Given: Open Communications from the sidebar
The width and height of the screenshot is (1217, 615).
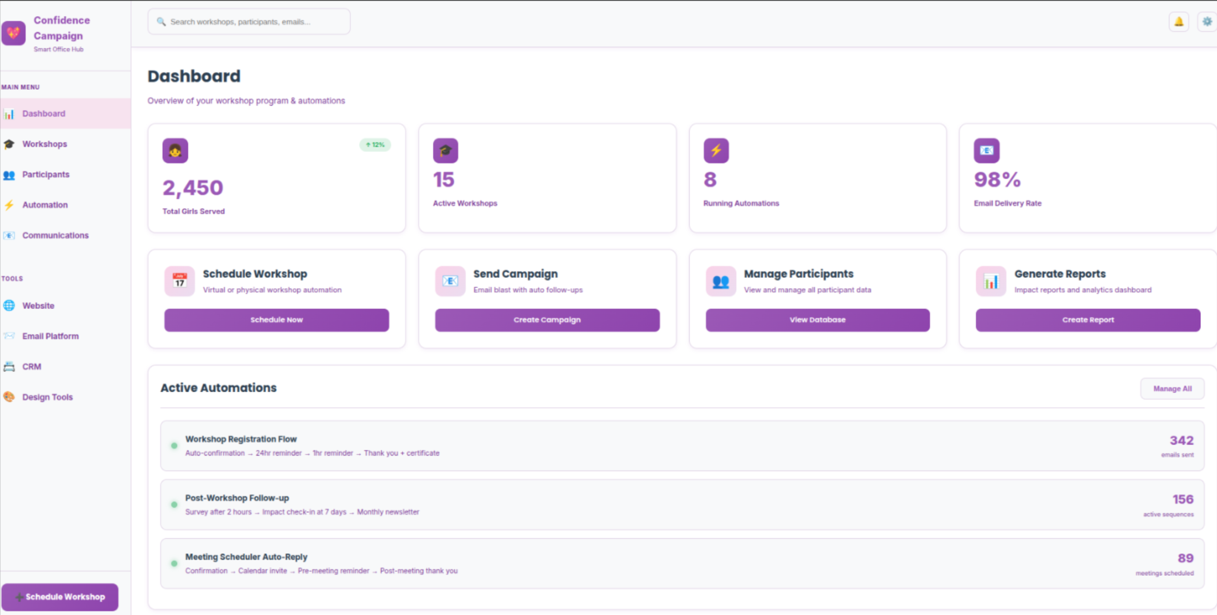Looking at the screenshot, I should coord(65,235).
